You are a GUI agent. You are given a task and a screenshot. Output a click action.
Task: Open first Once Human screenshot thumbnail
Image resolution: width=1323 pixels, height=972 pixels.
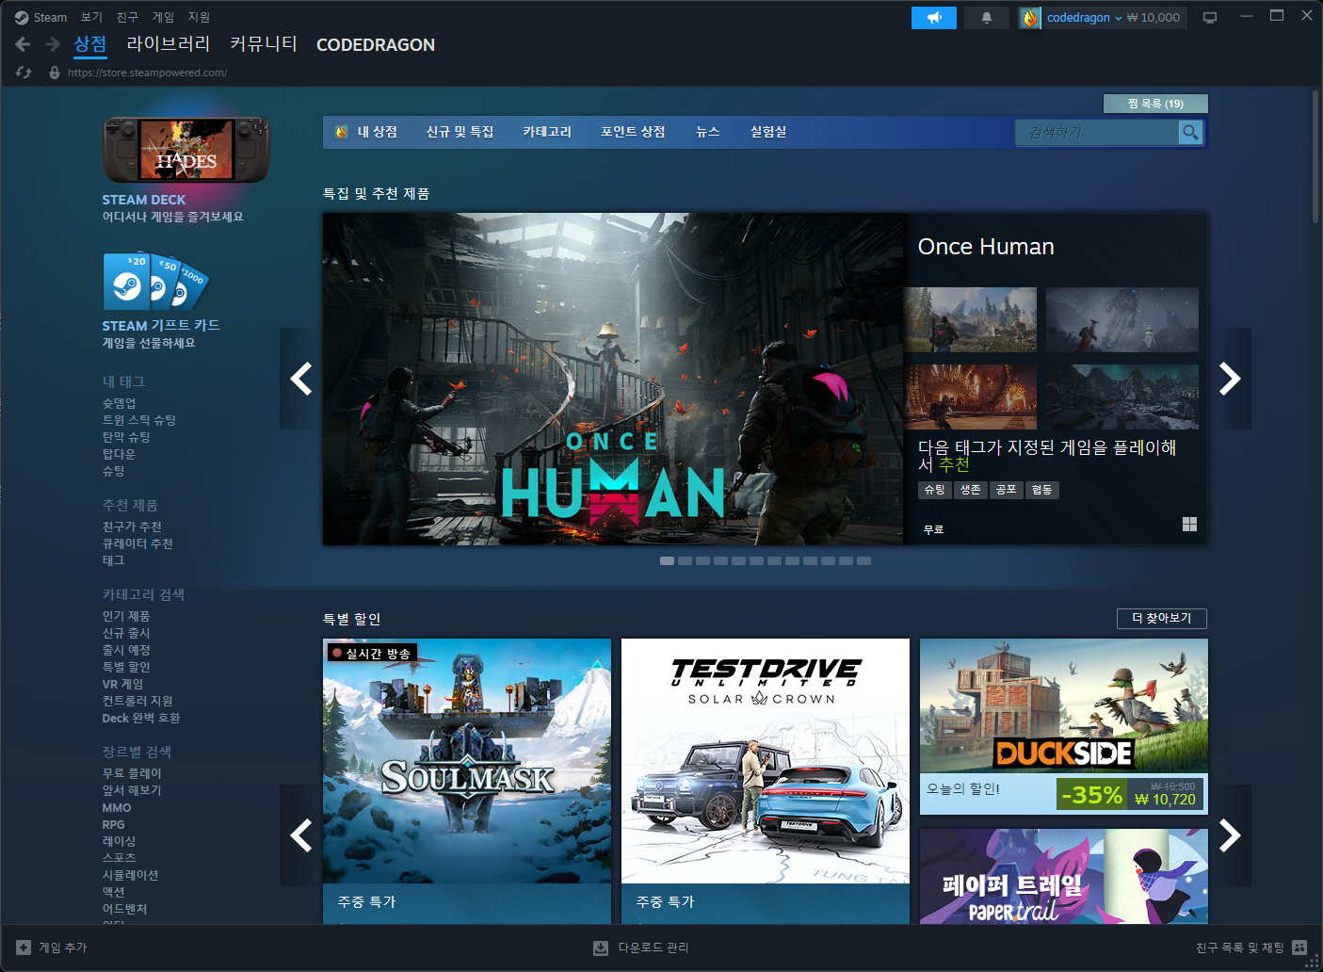click(970, 320)
